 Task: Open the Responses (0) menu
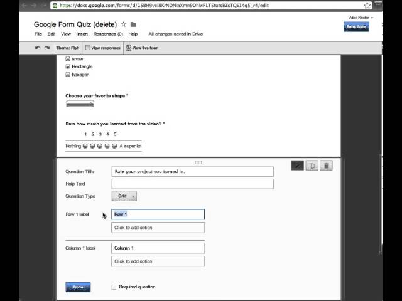108,34
